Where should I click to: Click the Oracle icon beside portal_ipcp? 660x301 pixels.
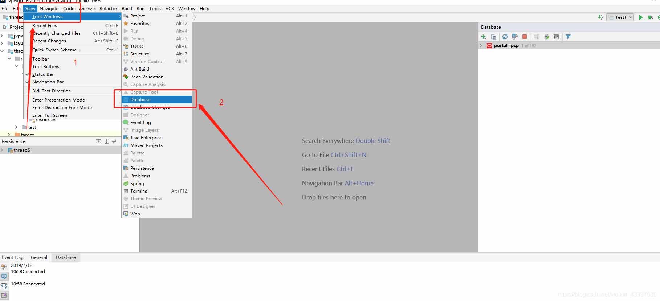point(489,46)
